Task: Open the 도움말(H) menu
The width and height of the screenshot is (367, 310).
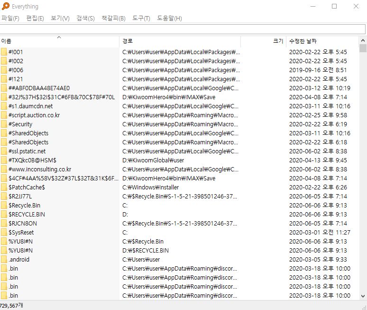Action: tap(169, 18)
